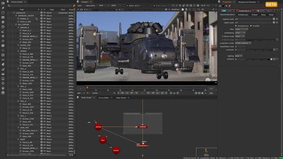
Task: Toggle the transparency checkbox
Action: [236, 26]
